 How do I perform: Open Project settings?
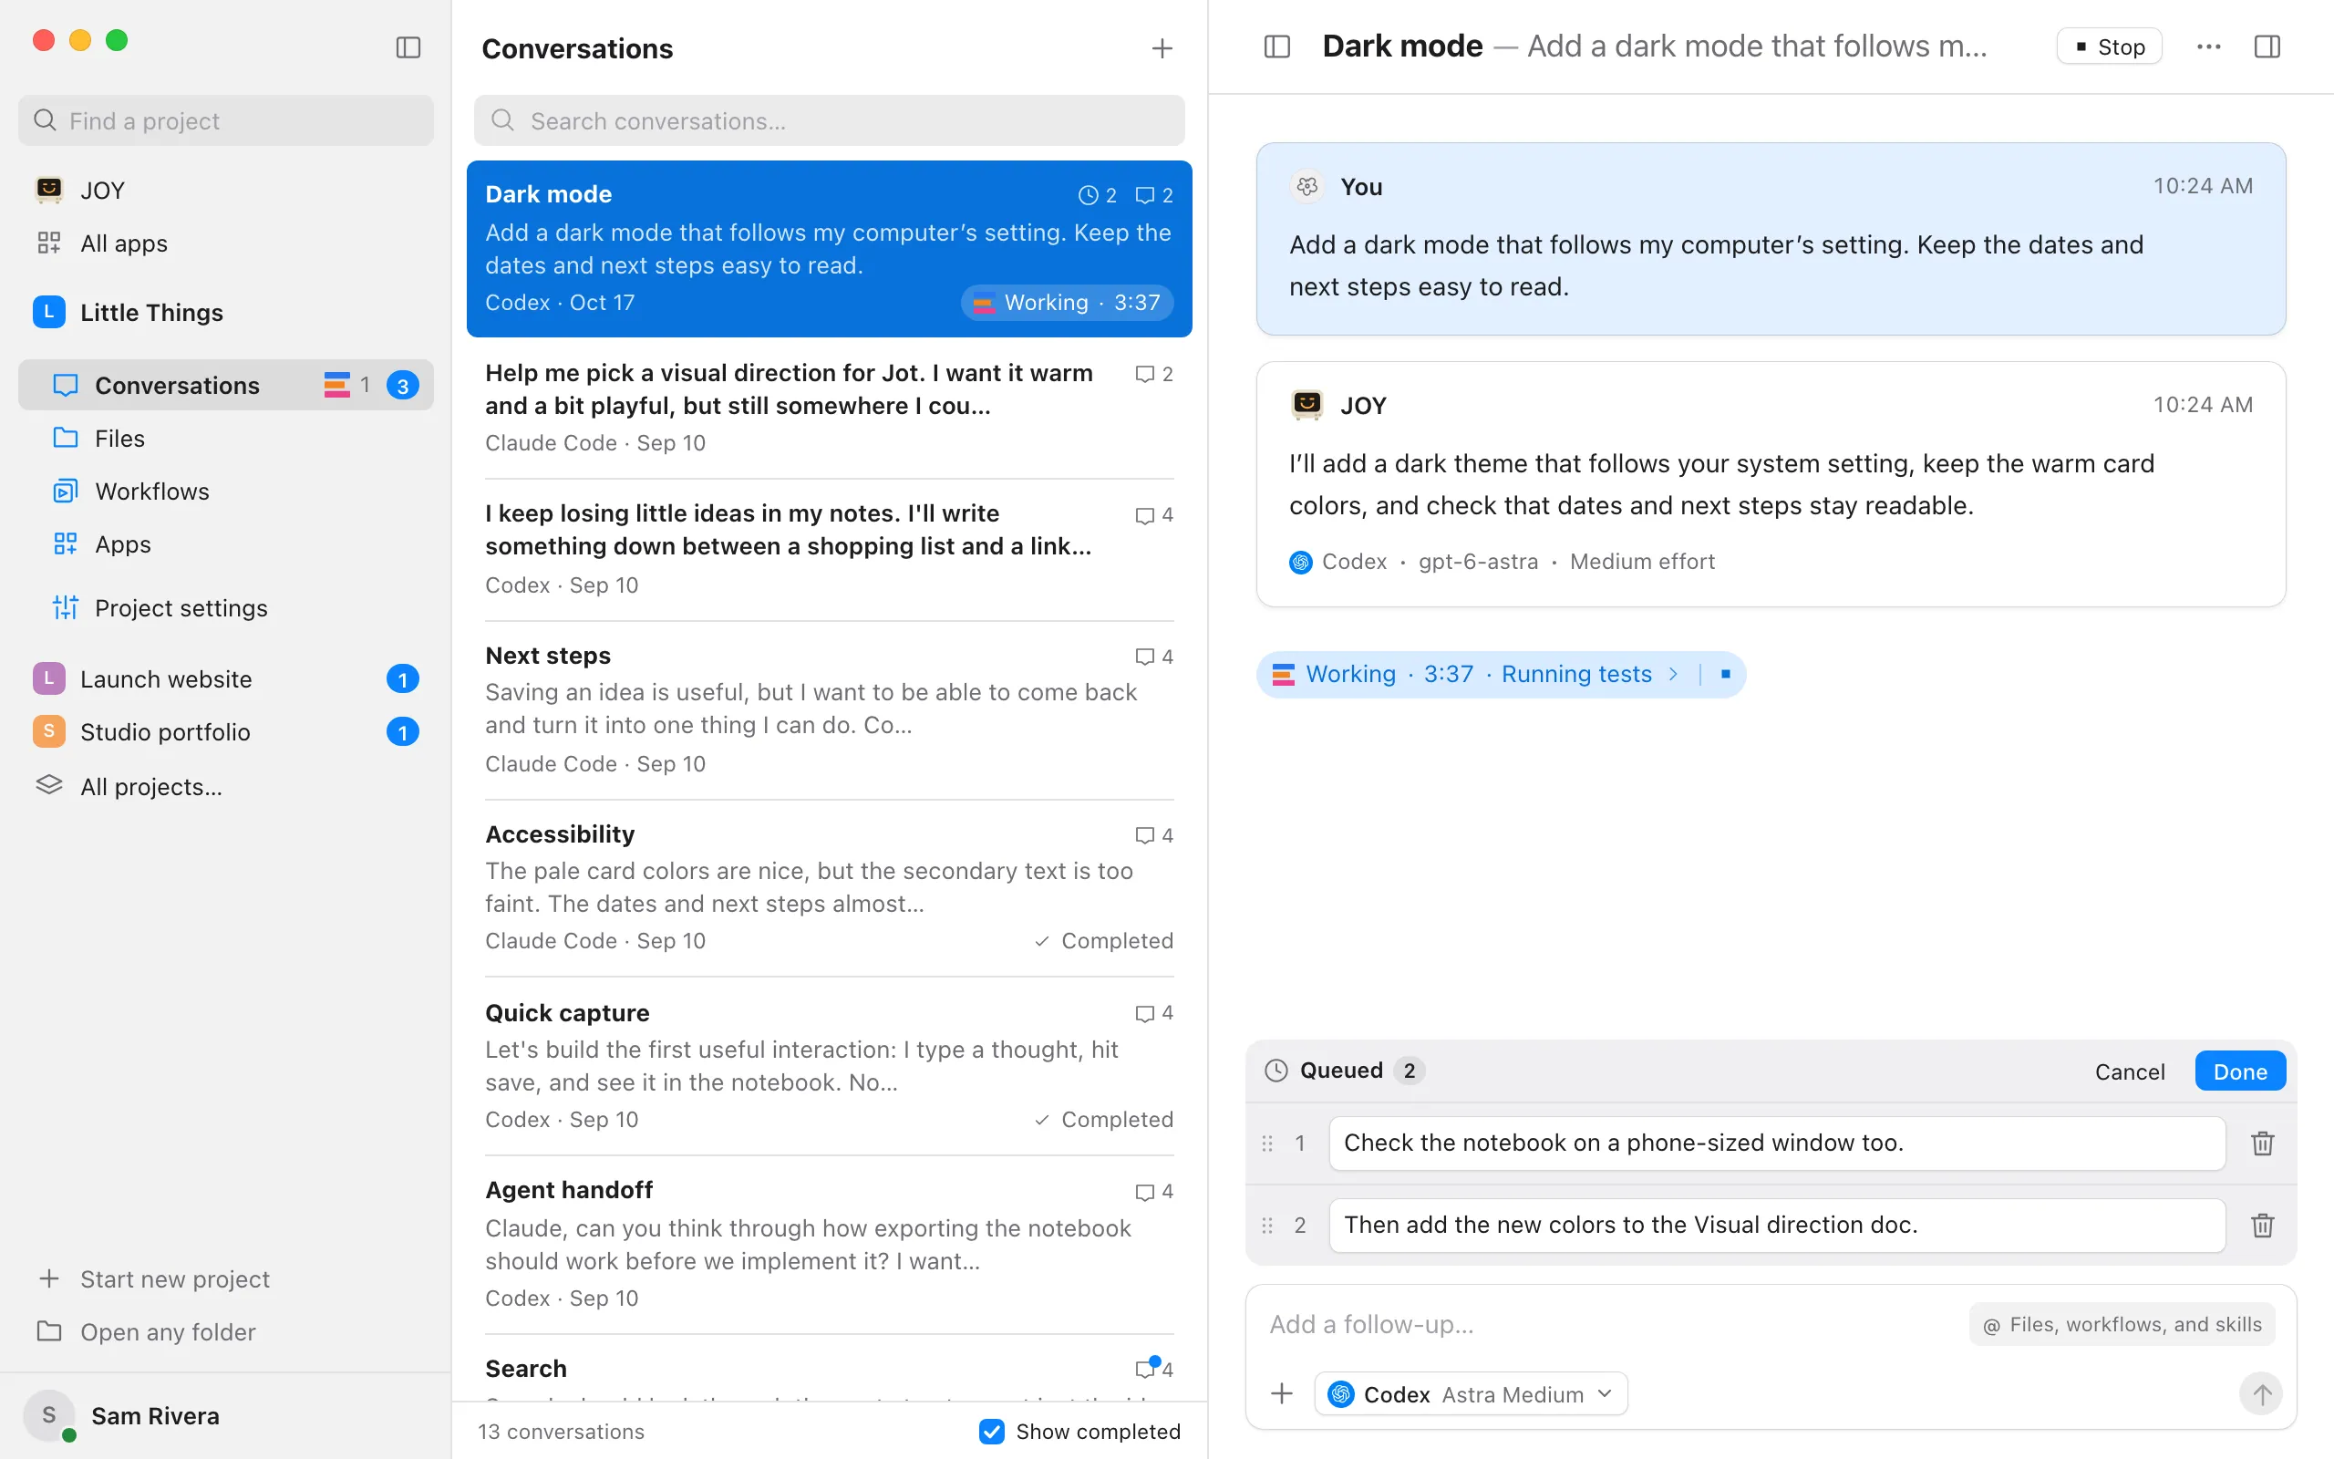(226, 608)
